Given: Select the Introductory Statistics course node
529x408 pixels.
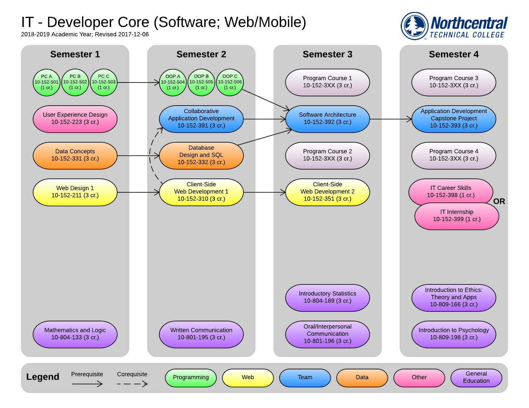Looking at the screenshot, I should tap(327, 298).
